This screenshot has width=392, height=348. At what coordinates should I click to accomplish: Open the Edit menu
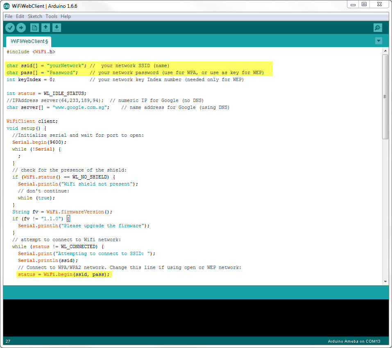point(20,16)
